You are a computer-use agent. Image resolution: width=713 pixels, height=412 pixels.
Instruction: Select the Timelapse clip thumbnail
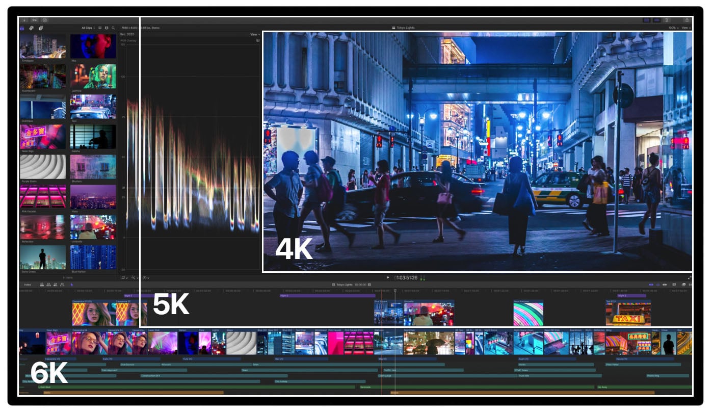click(x=43, y=46)
